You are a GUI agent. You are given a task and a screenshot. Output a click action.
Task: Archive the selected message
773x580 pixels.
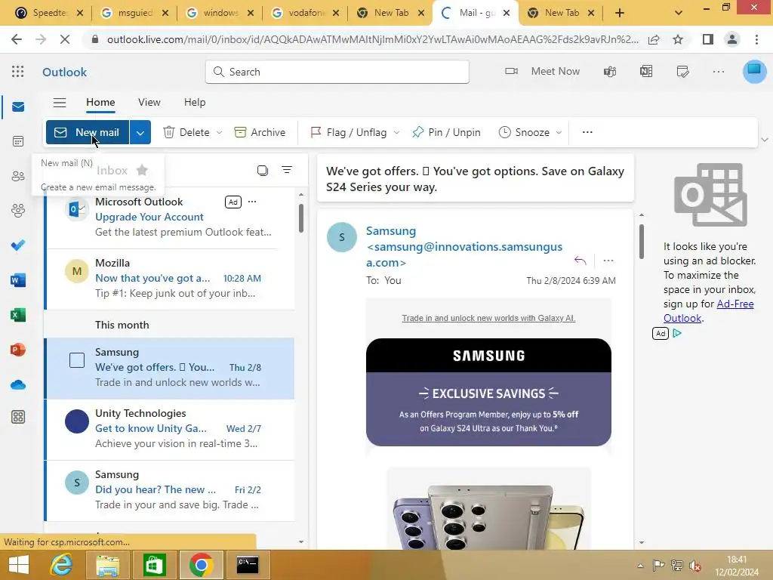point(260,133)
